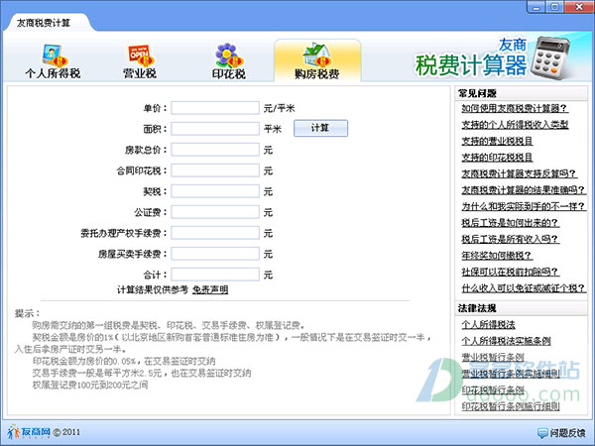595x446 pixels.
Task: Click the calculator logo icon
Action: (549, 57)
